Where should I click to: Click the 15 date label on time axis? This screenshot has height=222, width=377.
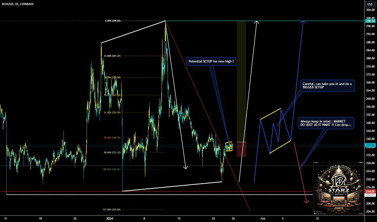pos(179,219)
